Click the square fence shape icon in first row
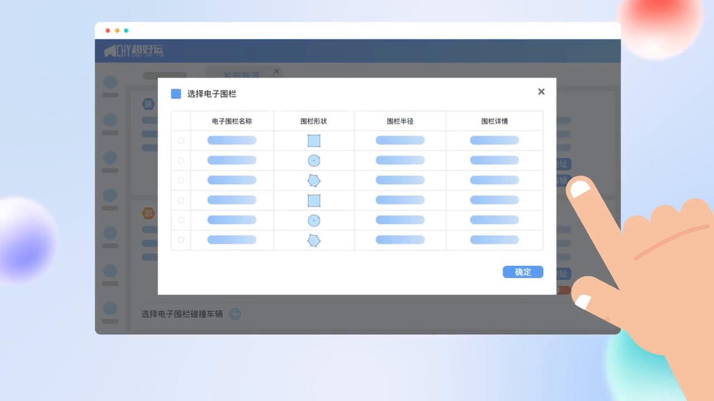 [314, 140]
